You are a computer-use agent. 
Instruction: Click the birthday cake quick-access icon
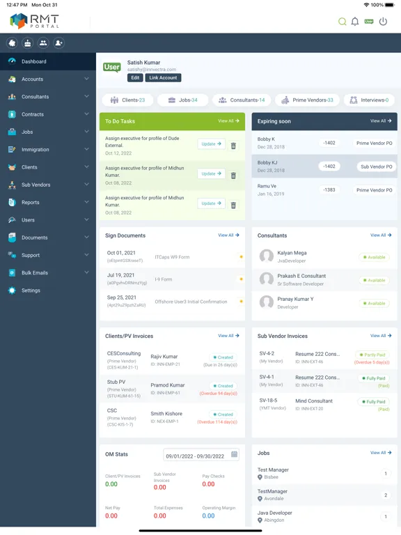point(28,43)
